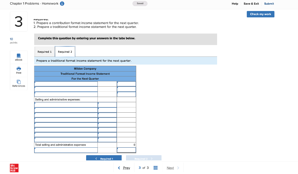Select the Required 2 tab
Viewport: 298px width, 174px height.
(65, 52)
